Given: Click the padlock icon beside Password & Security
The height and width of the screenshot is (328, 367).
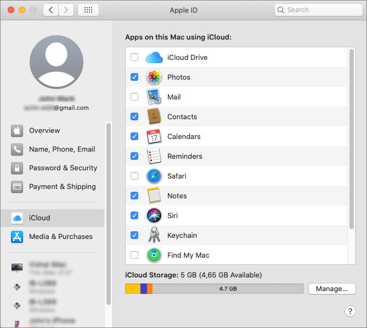Looking at the screenshot, I should (17, 168).
